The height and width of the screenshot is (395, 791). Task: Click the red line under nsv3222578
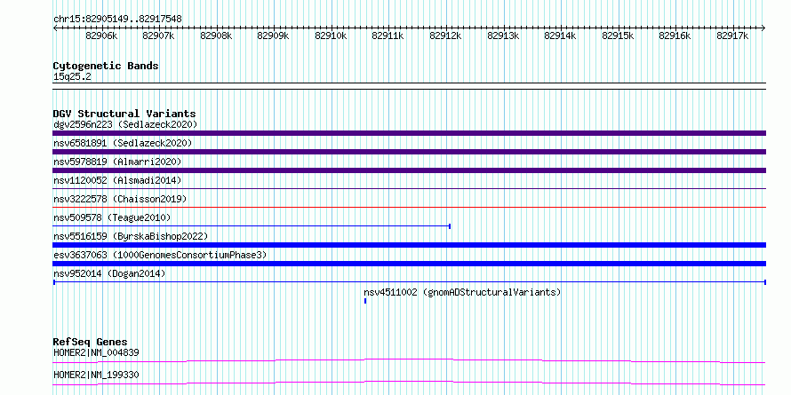(409, 207)
